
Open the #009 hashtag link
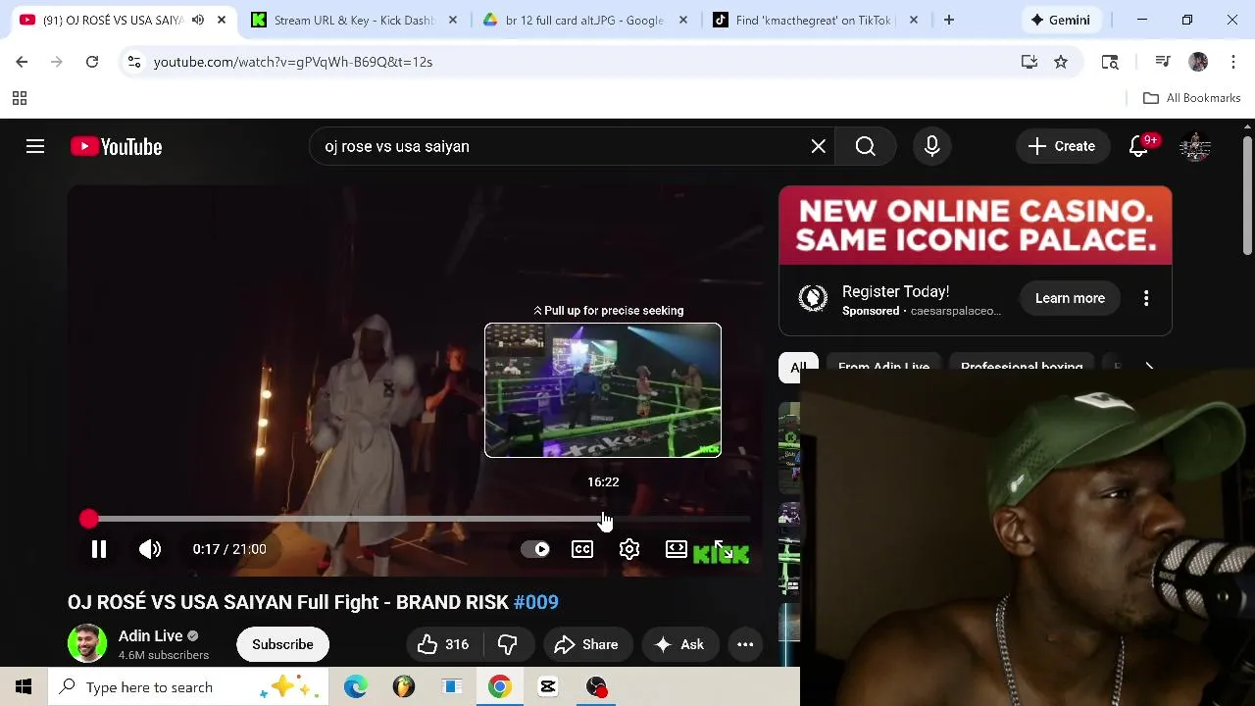[536, 602]
